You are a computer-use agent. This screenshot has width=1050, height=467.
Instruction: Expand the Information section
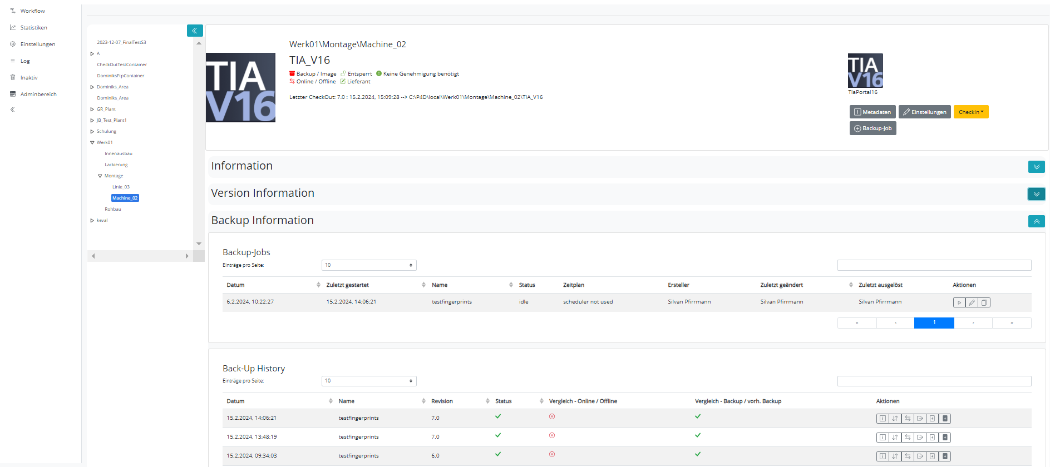click(x=1036, y=167)
